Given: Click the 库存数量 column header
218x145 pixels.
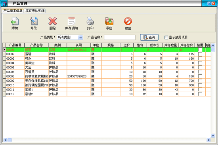Looking at the screenshot, I should coord(171,45).
